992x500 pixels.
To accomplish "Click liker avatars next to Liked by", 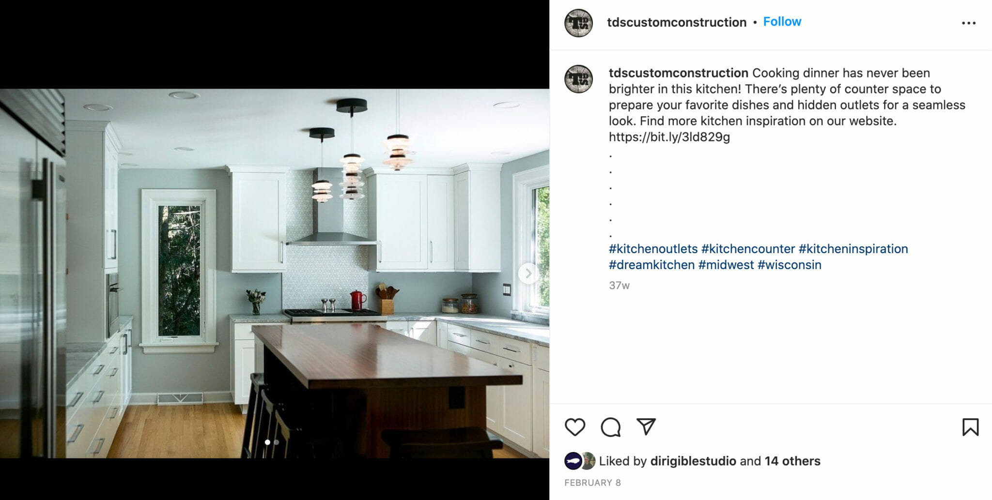I will 580,461.
